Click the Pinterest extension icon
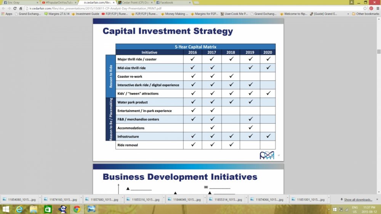381x214 pixels. click(371, 8)
